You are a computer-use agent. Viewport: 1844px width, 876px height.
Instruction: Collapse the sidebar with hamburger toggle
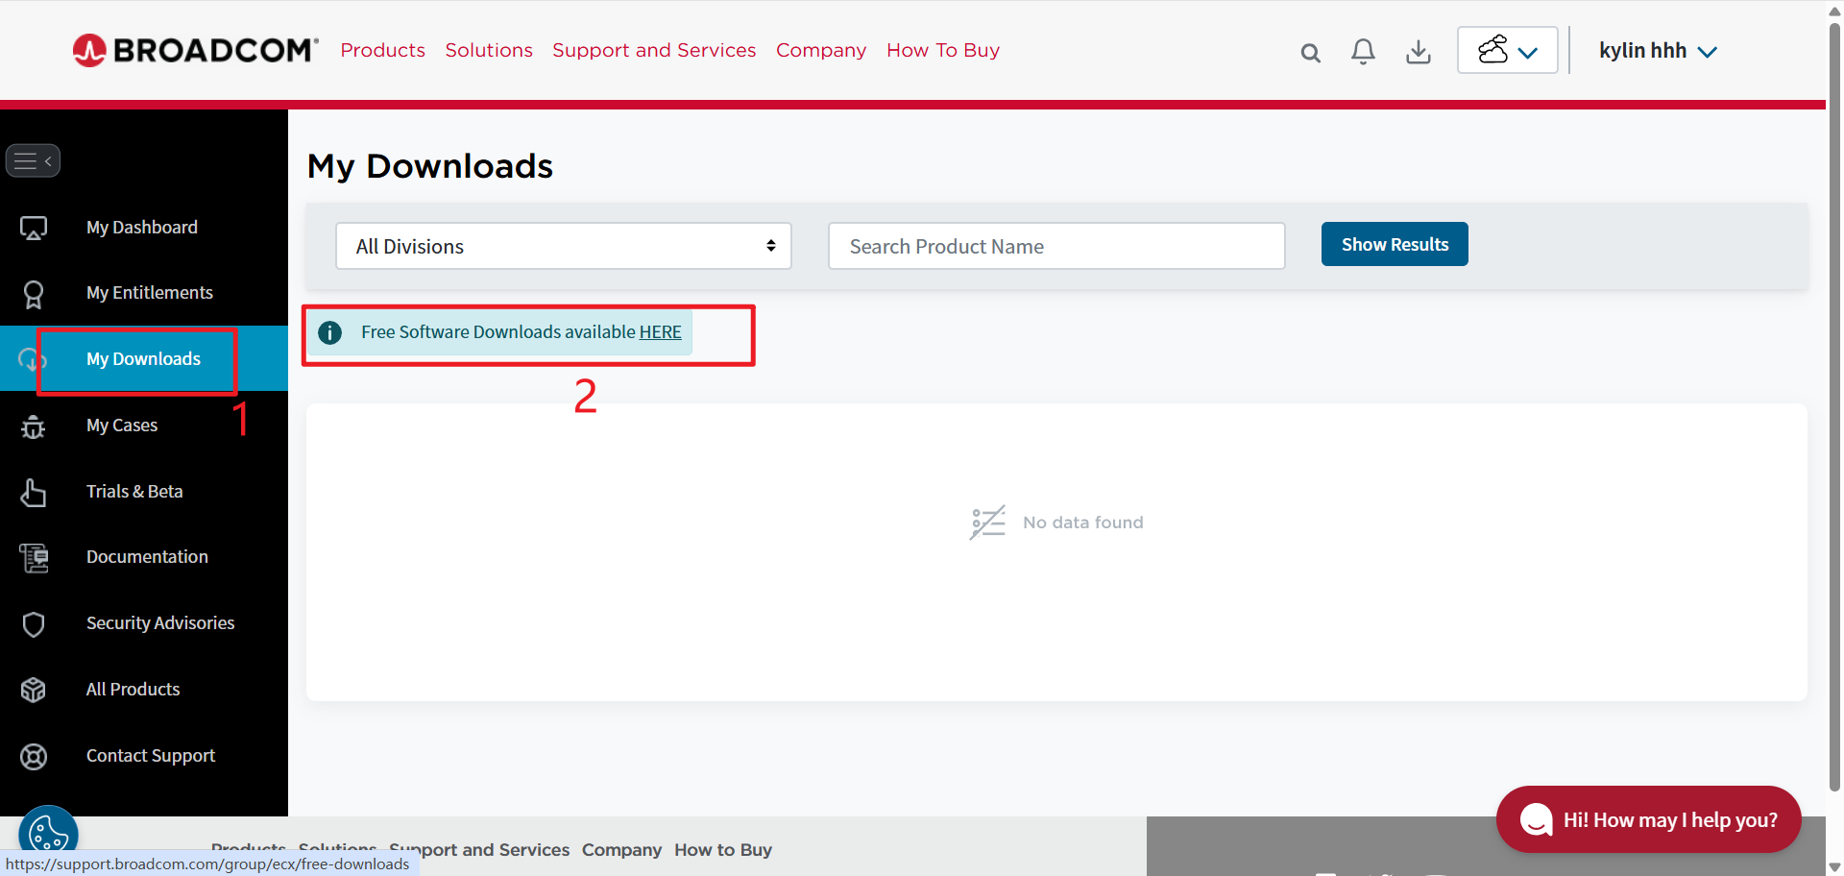34,160
